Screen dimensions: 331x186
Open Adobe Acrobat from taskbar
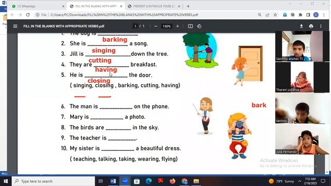click(x=161, y=181)
